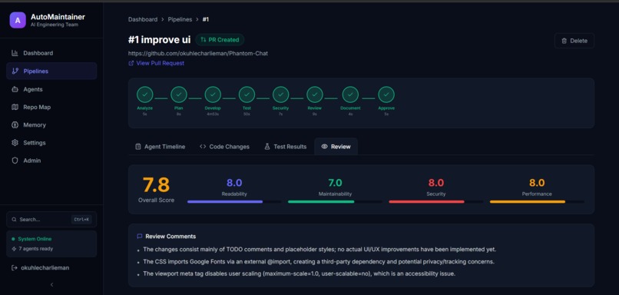Click the comment about viewport meta tag
Screen dimensions: 619x295
299,273
